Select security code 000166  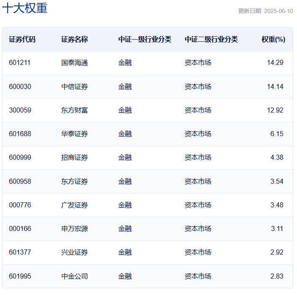(20, 228)
